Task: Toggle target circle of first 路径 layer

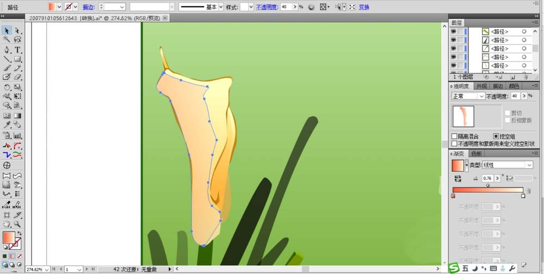Action: pyautogui.click(x=524, y=32)
